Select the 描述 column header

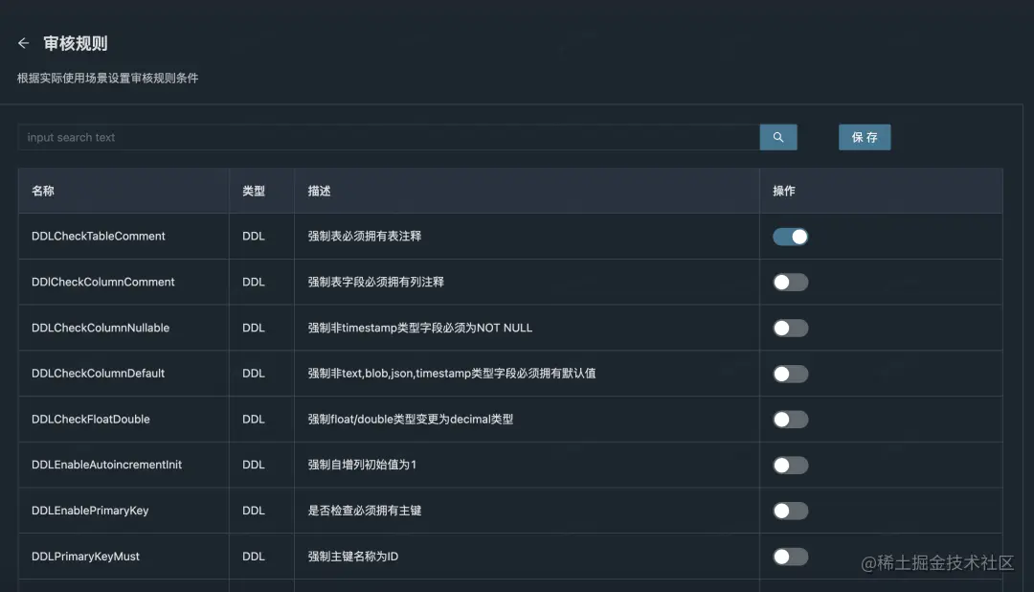(318, 191)
